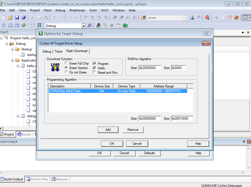
Task: Click the RAM for Algorithm Size field
Action: pos(178,68)
